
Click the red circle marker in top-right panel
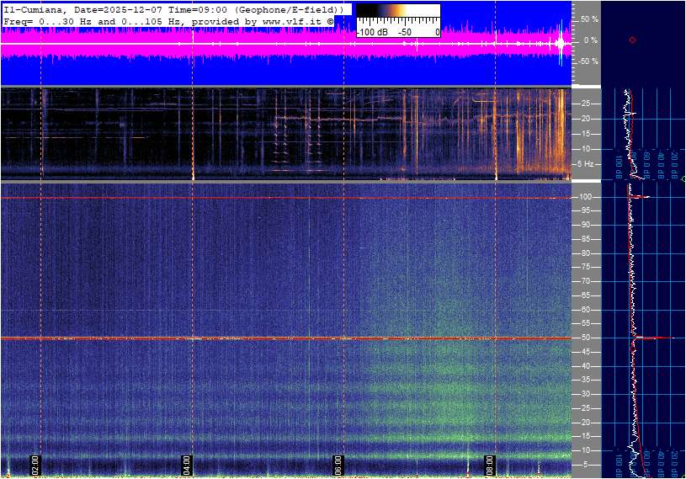tap(632, 40)
